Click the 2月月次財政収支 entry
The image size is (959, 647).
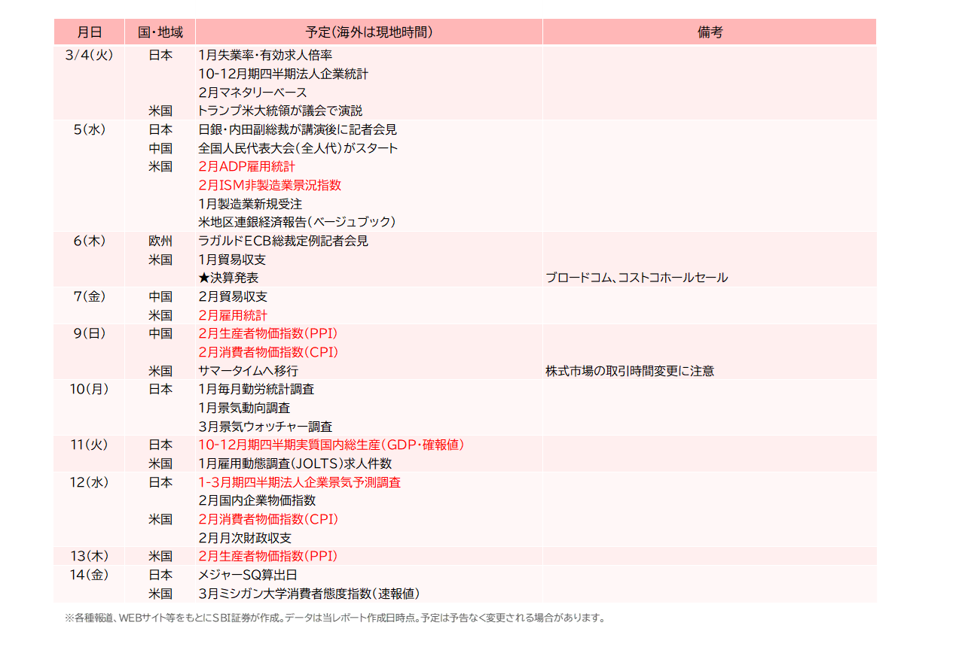pyautogui.click(x=245, y=538)
